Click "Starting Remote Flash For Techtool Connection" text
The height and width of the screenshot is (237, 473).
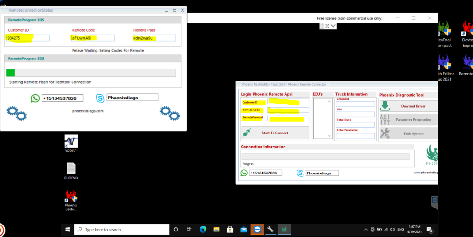(x=50, y=82)
